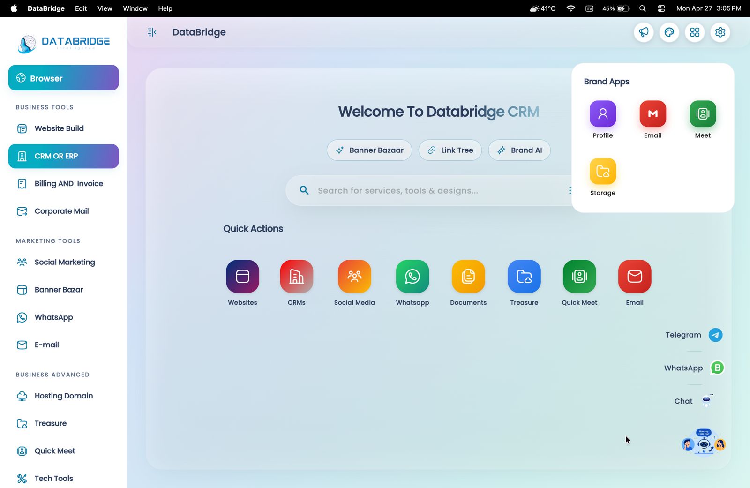Focus the services search field

(x=429, y=190)
